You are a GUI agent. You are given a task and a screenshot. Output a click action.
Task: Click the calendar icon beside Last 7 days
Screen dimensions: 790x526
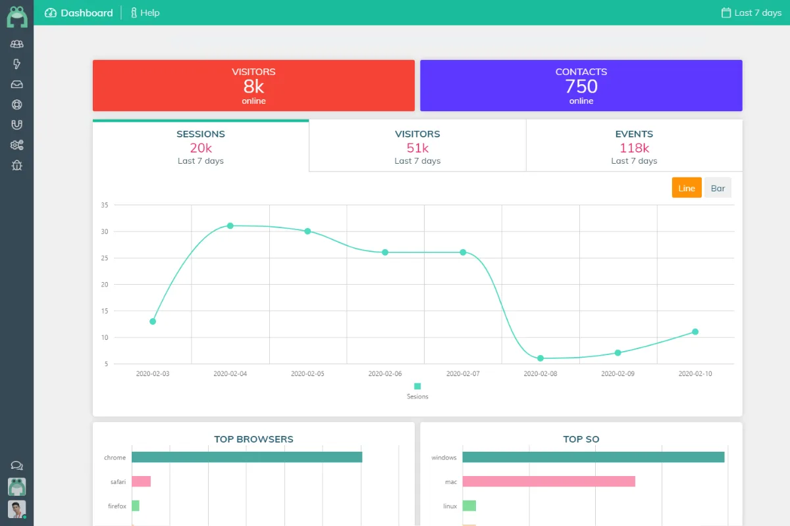coord(726,12)
